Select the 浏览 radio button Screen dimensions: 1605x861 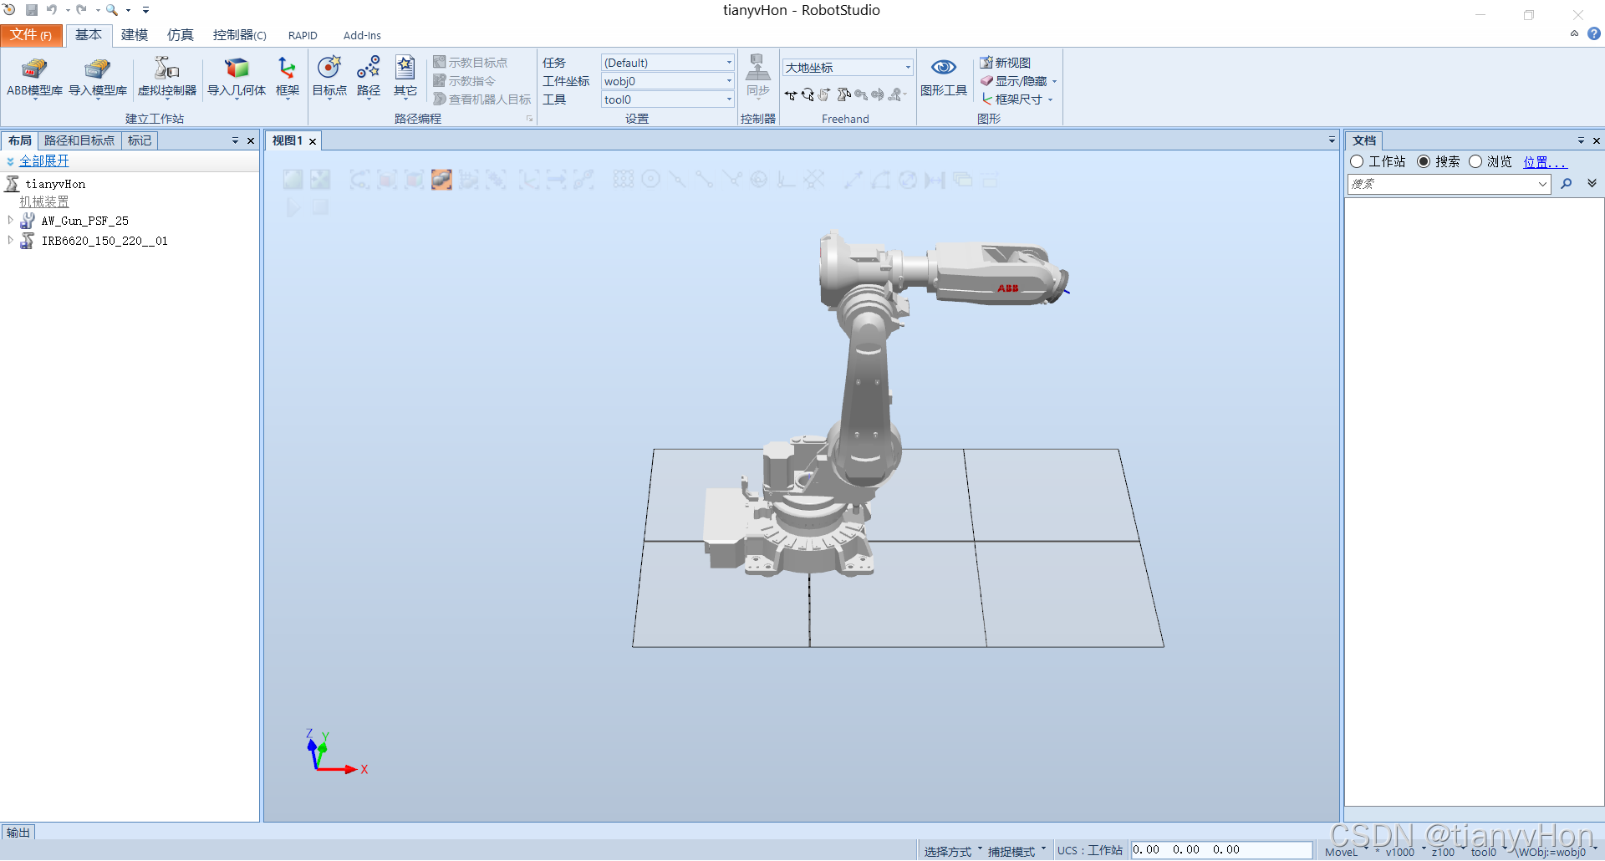pyautogui.click(x=1475, y=161)
